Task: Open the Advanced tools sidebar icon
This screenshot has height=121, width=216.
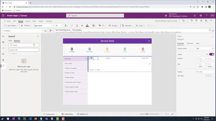Action: coord(3,60)
